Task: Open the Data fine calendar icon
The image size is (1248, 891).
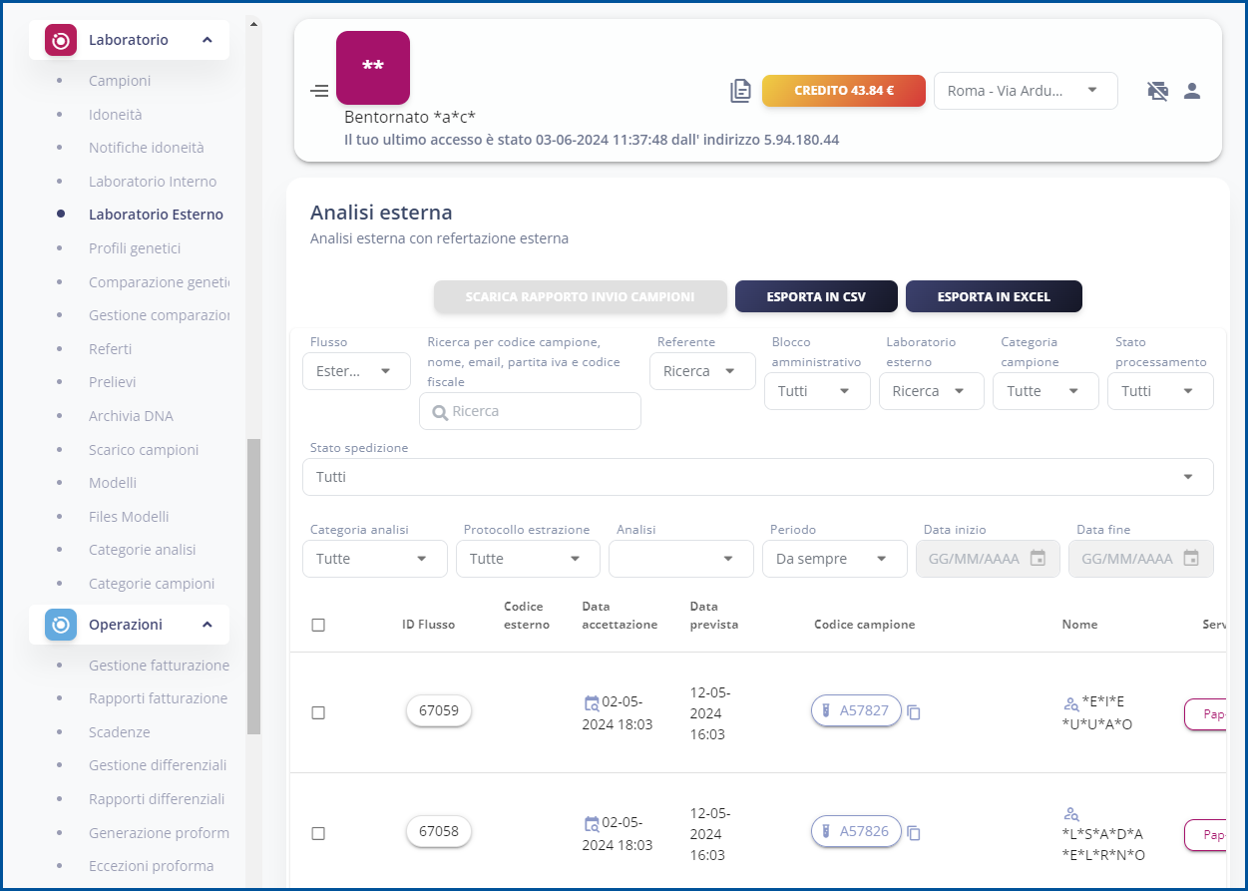Action: (x=1190, y=559)
